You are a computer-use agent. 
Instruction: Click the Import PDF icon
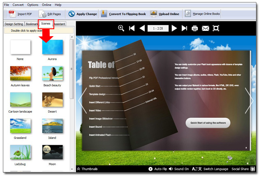click(x=12, y=14)
